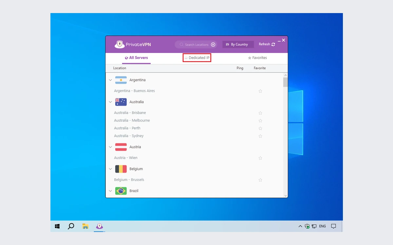
Task: Click the Brazil flag icon
Action: click(121, 191)
